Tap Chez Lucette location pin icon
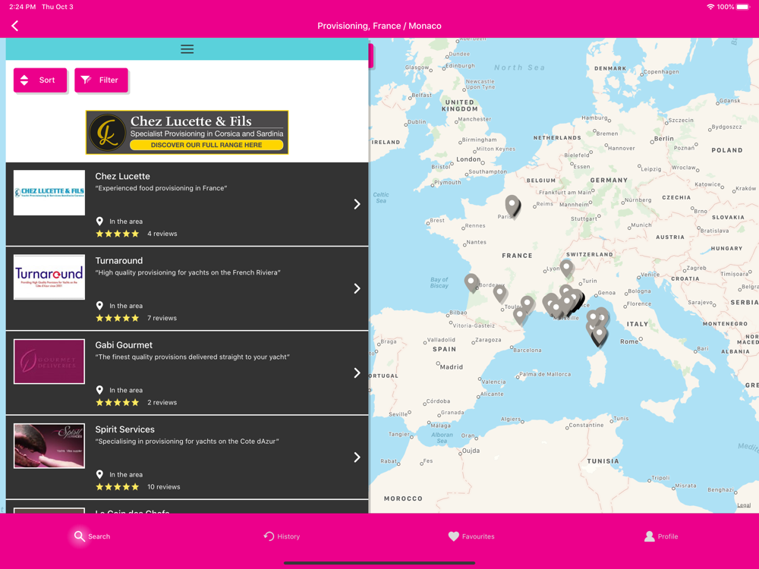This screenshot has width=759, height=569. click(x=99, y=221)
